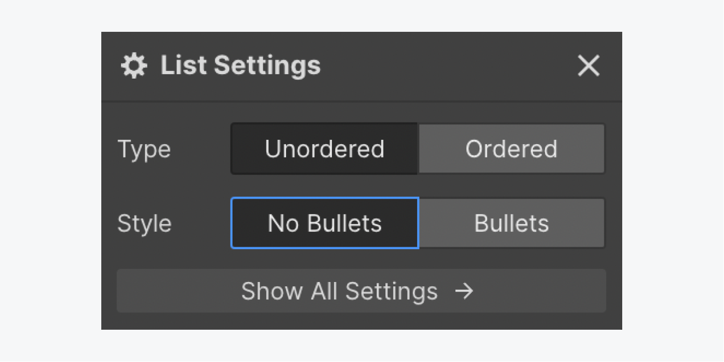Click the close cross at top right
The width and height of the screenshot is (724, 362).
coord(588,66)
